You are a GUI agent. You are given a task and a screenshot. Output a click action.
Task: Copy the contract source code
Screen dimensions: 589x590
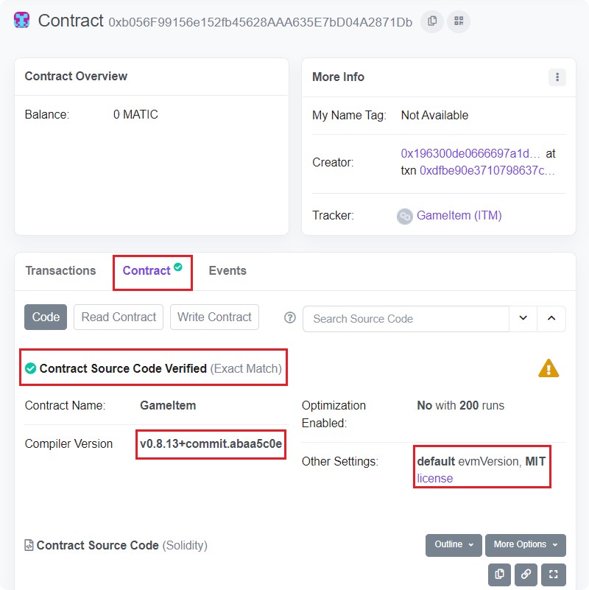click(x=500, y=575)
